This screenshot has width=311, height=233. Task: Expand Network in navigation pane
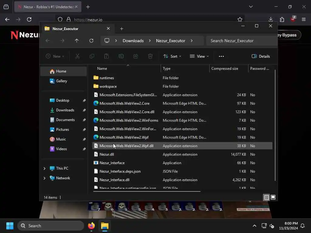click(44, 178)
